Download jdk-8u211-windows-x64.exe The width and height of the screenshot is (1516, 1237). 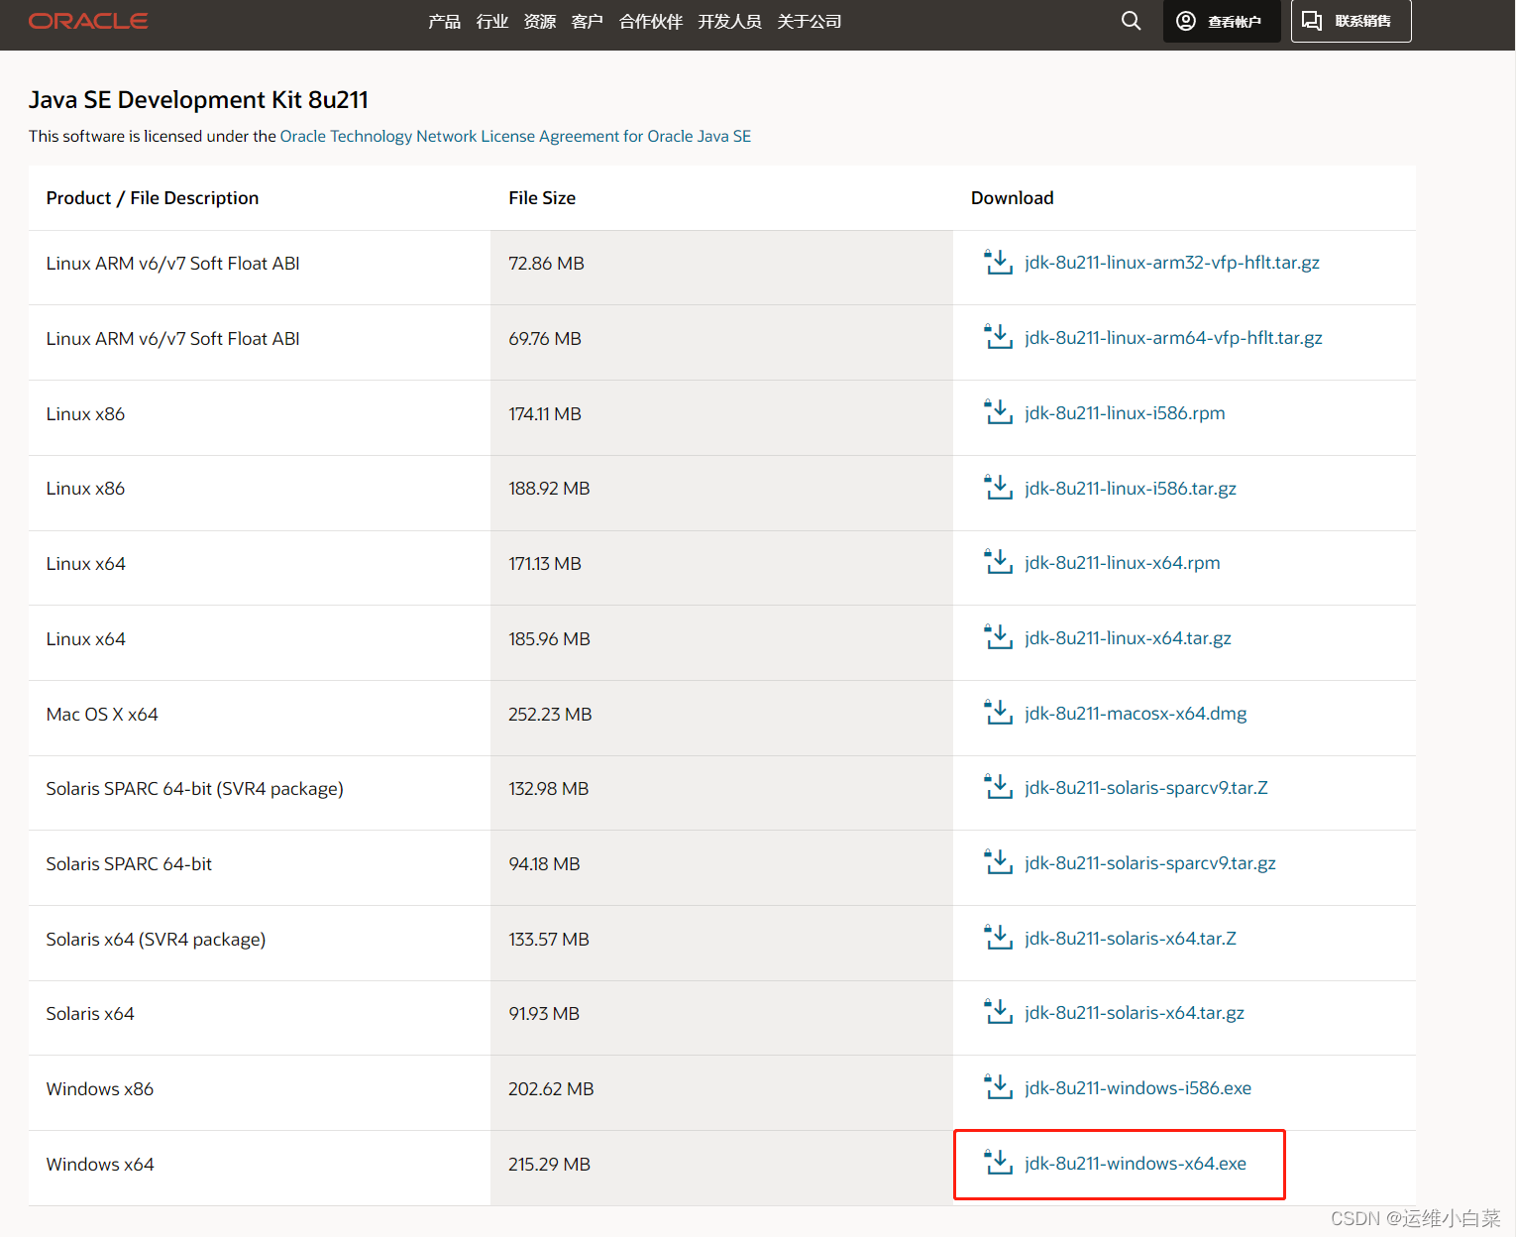coord(1136,1164)
